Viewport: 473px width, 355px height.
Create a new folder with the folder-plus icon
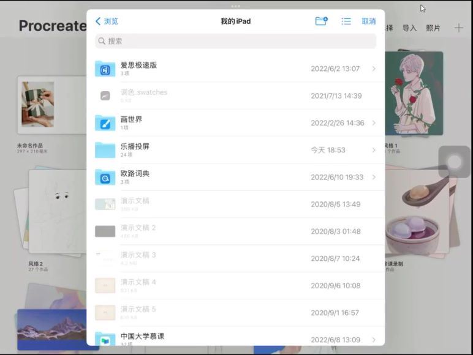click(x=321, y=21)
